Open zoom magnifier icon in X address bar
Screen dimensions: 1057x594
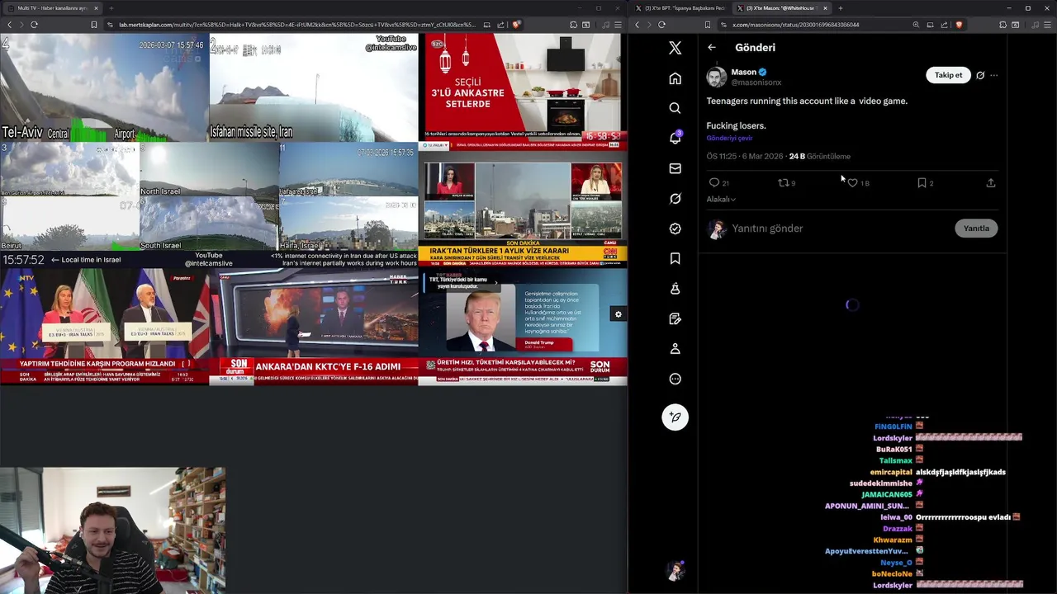(x=916, y=25)
